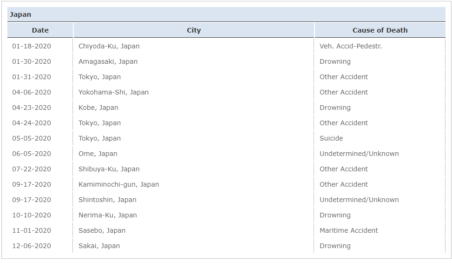This screenshot has width=452, height=263.
Task: Click the date 10-10-2020
Action: tap(32, 215)
